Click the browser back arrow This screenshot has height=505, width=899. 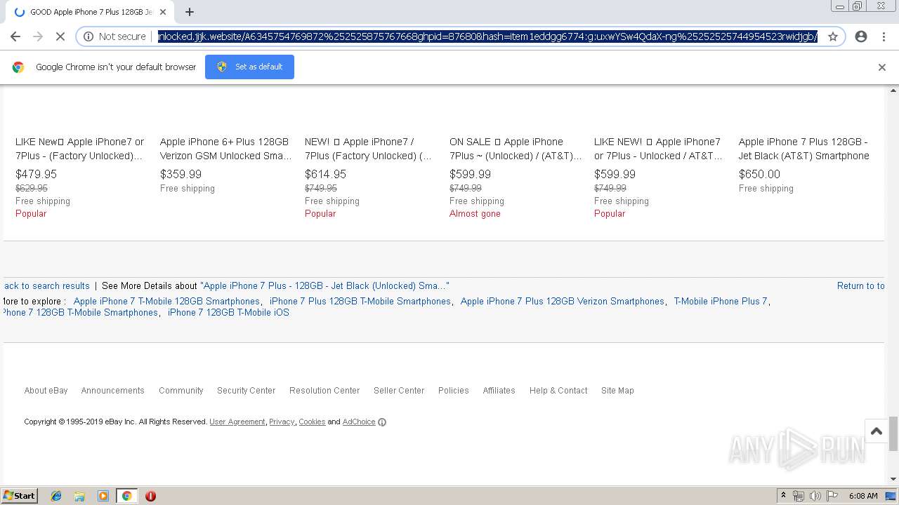pos(15,36)
